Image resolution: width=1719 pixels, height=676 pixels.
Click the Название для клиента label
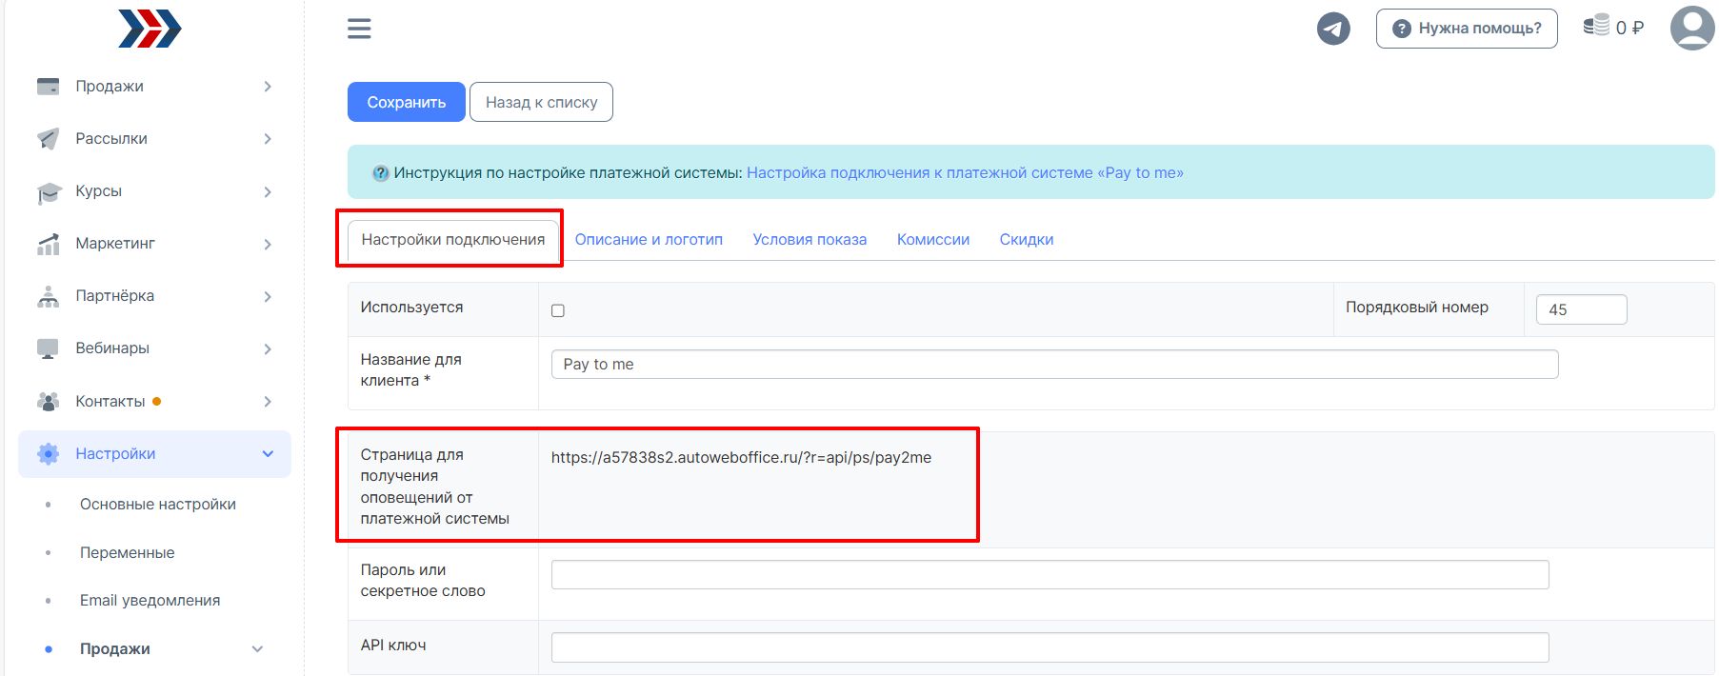410,370
